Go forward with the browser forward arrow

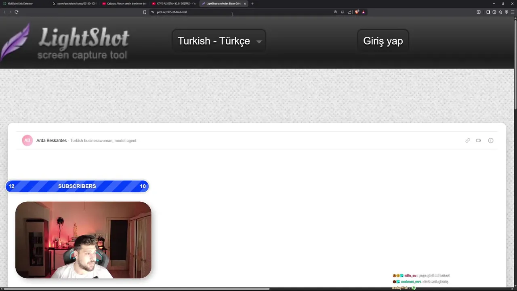(x=10, y=12)
